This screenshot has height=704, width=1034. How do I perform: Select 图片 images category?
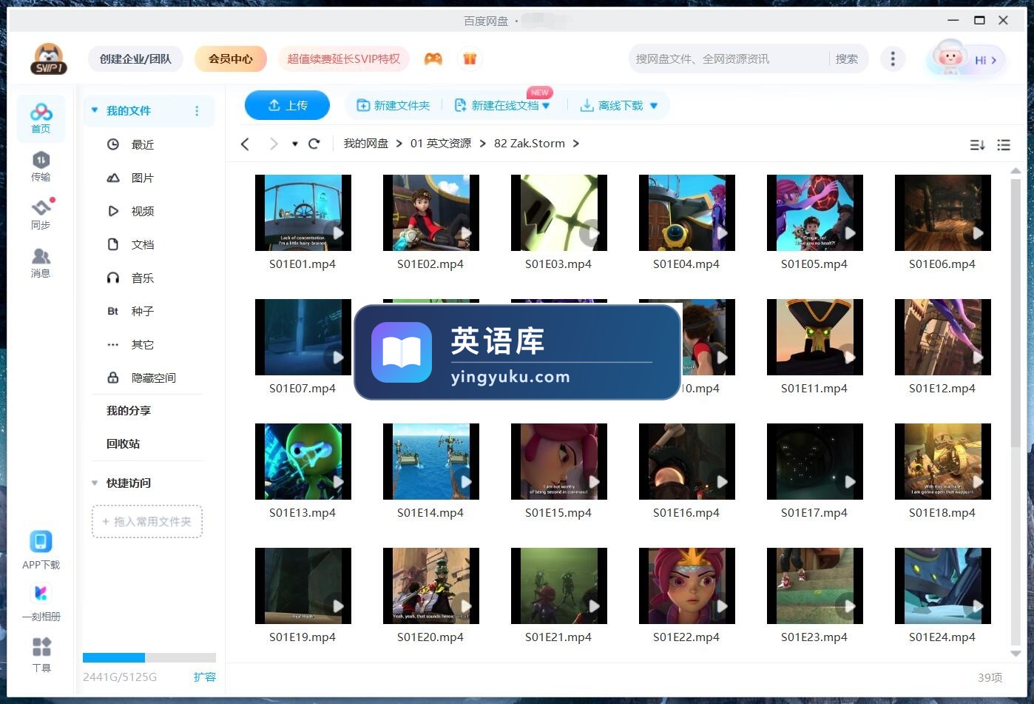[143, 178]
